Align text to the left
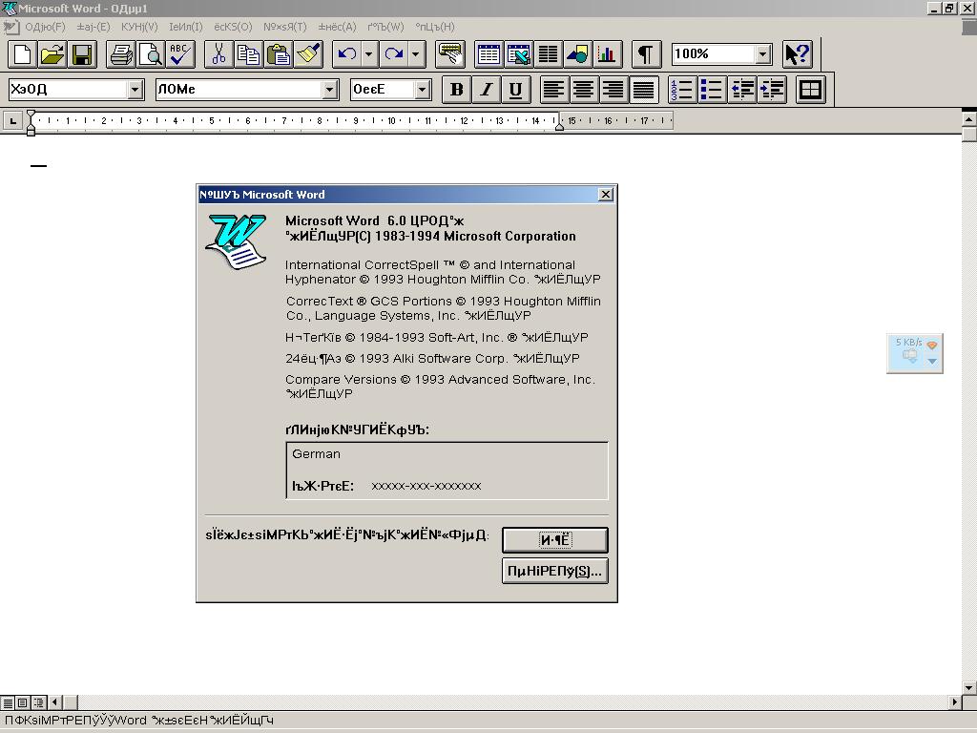Viewport: 977px width, 733px height. (x=554, y=90)
